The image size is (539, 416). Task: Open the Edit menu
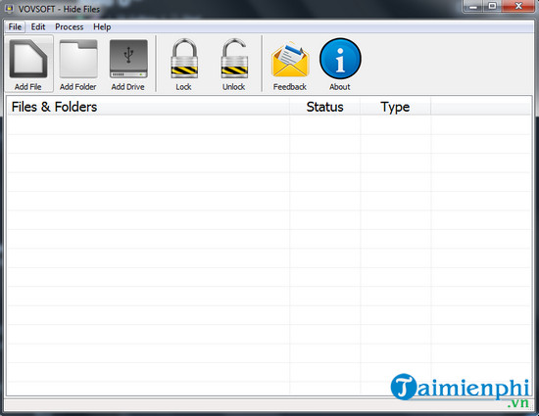(38, 26)
